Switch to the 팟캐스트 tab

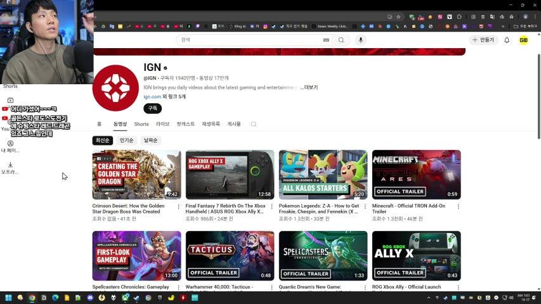click(186, 123)
